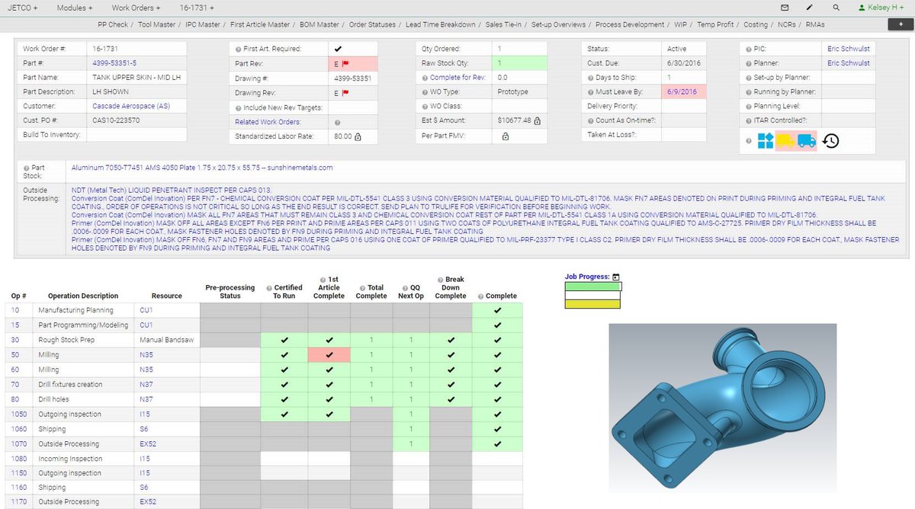This screenshot has width=915, height=509.
Task: Toggle Certified To Run for op 30
Action: [284, 339]
